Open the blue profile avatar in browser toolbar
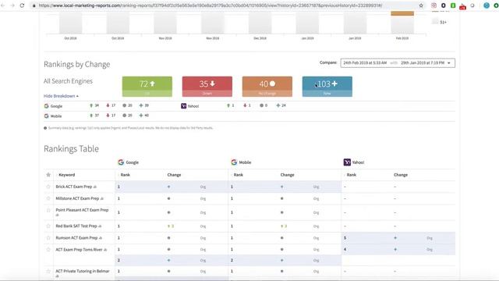 point(487,5)
